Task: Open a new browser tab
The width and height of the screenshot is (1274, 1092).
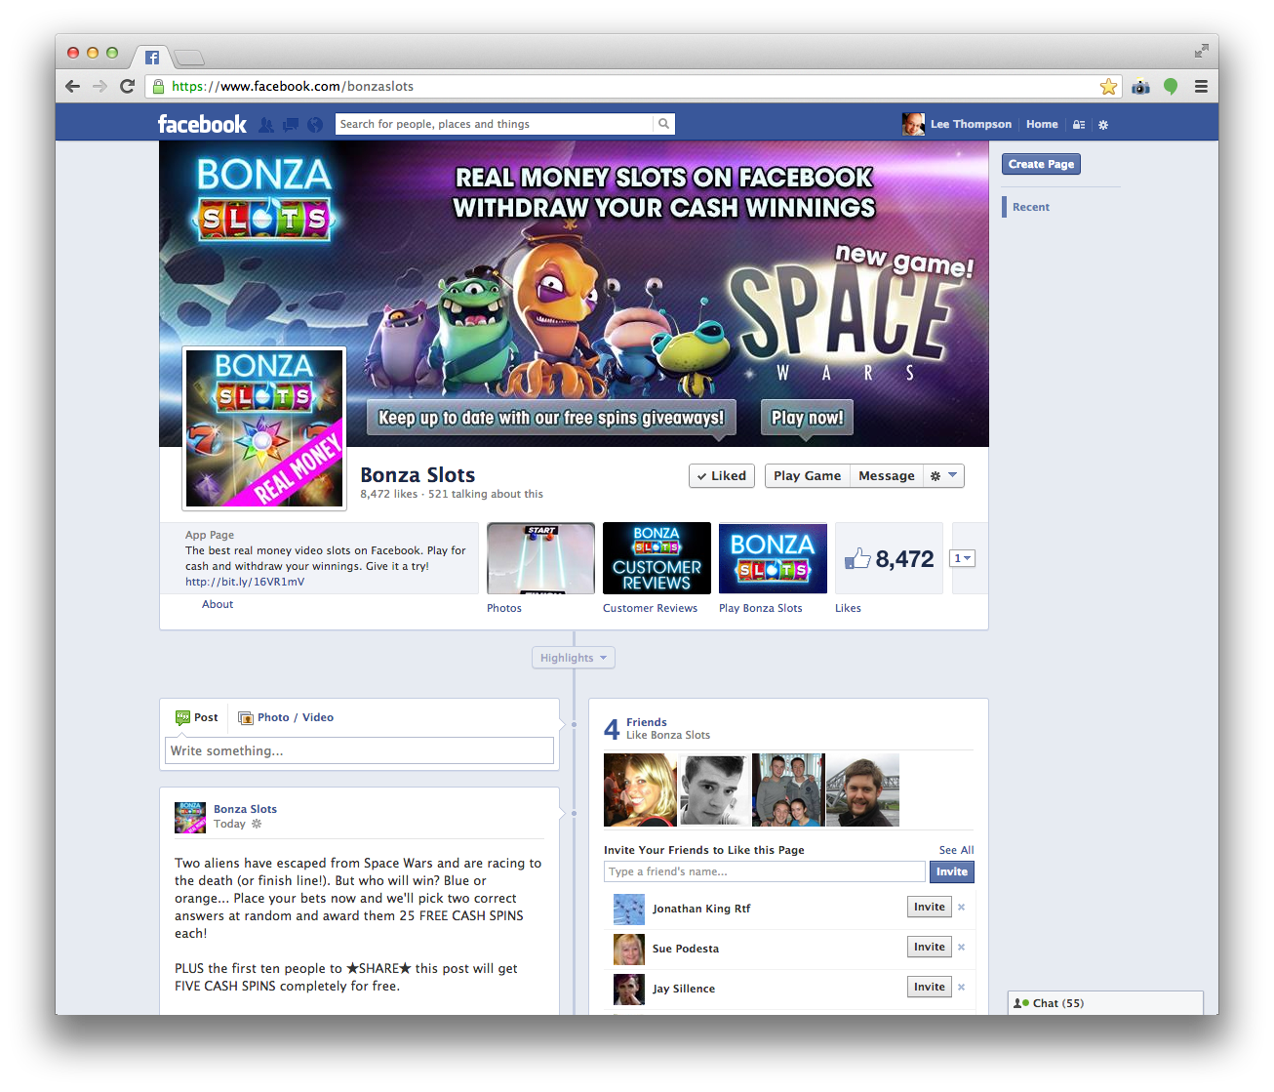Action: [189, 58]
